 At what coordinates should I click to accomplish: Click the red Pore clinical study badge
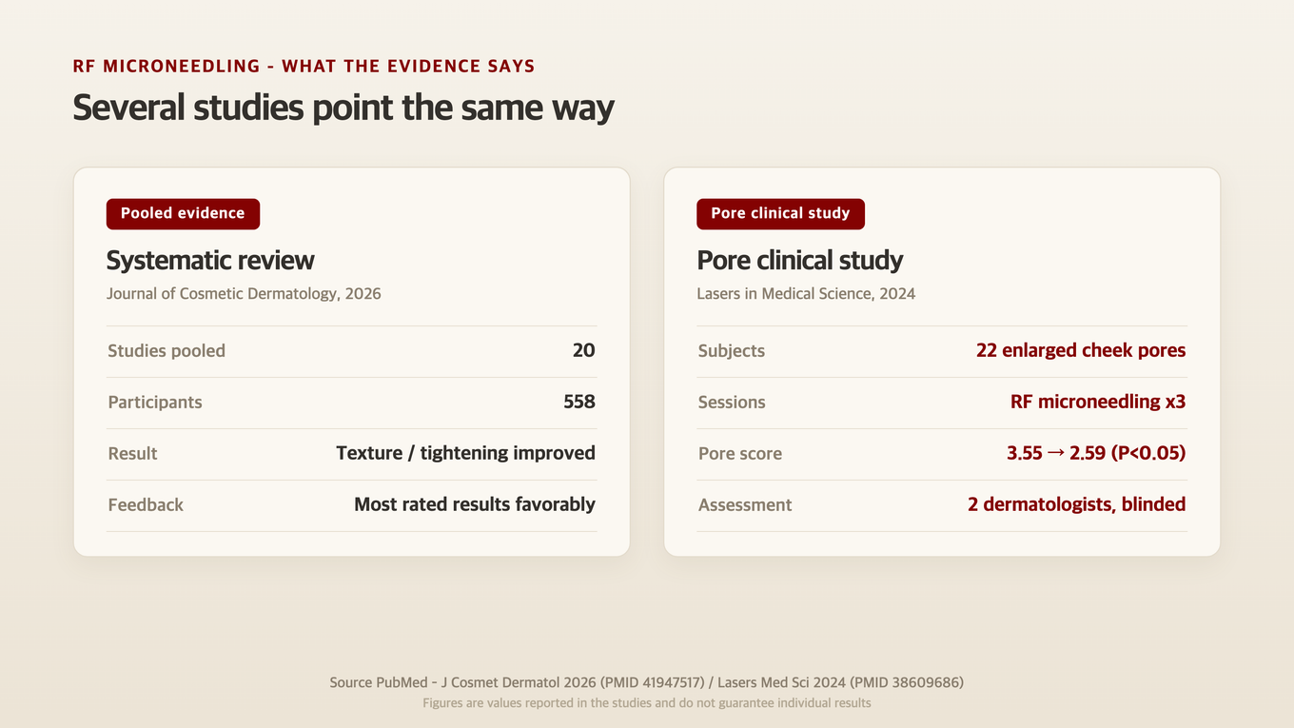(x=780, y=213)
